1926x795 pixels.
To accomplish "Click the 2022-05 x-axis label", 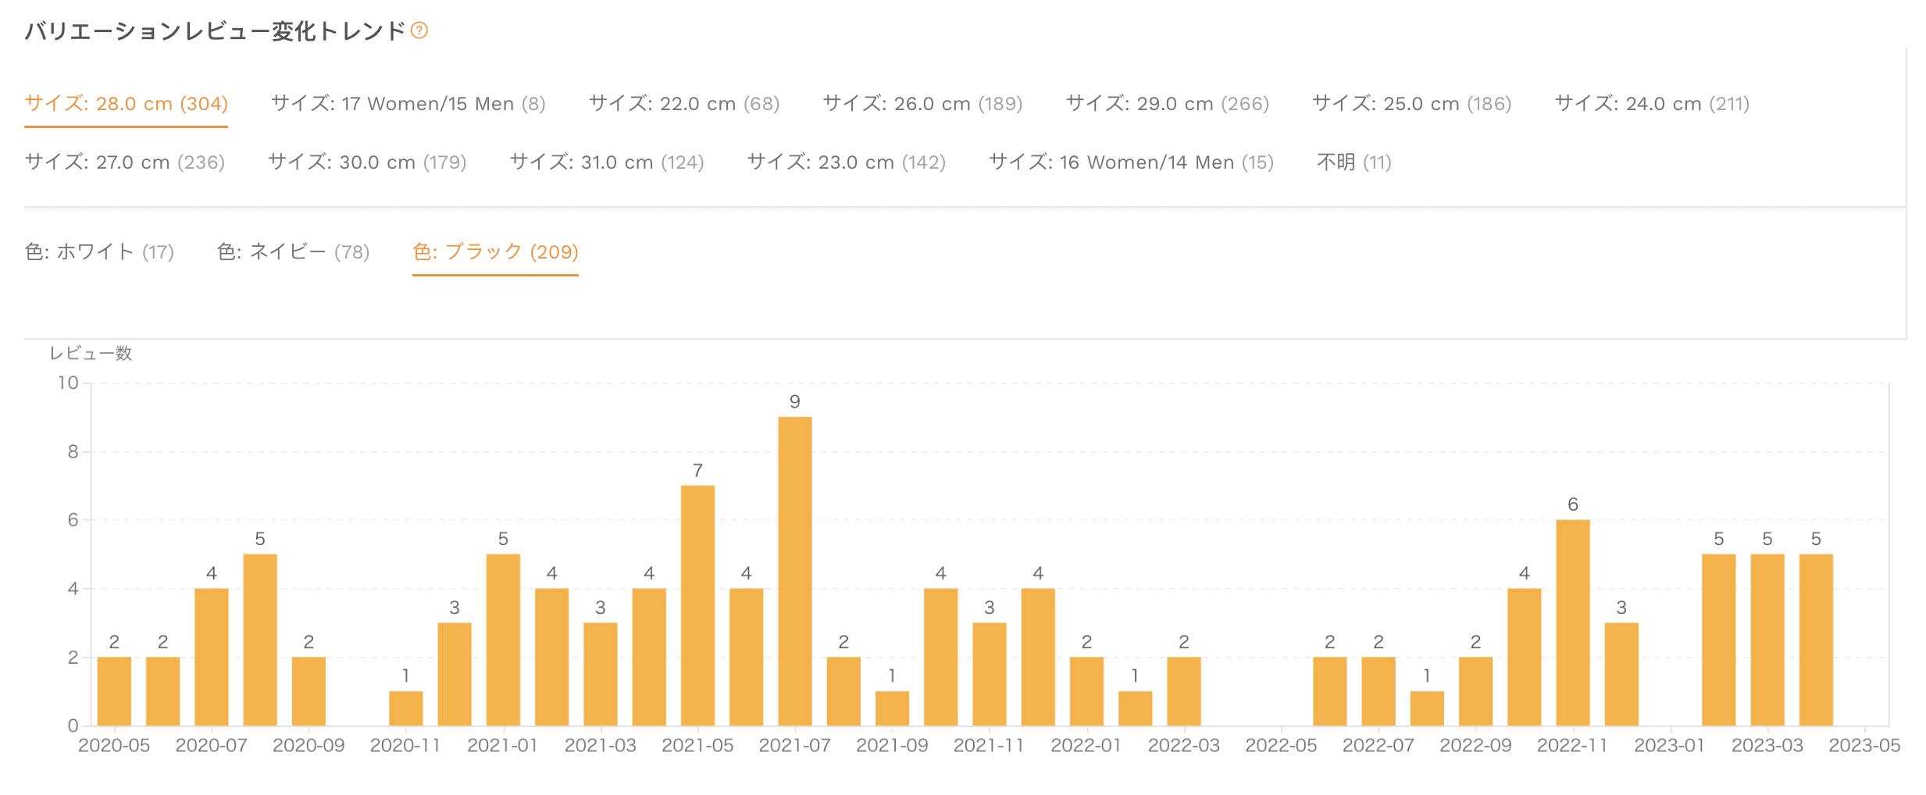I will coord(1281,746).
